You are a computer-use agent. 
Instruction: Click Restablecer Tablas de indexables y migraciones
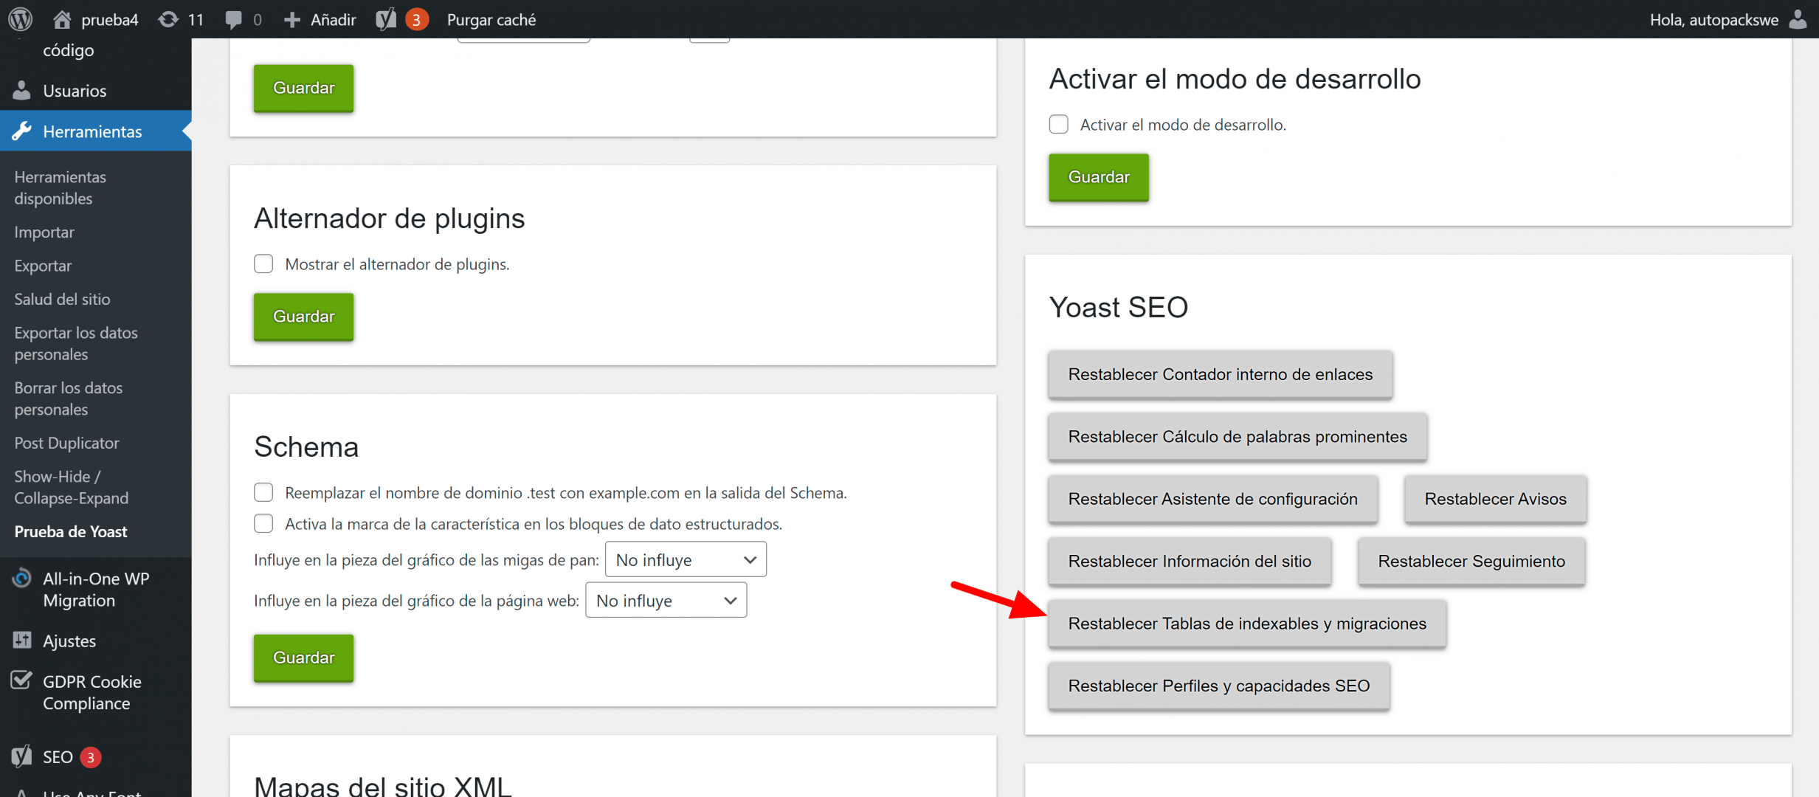pyautogui.click(x=1247, y=624)
